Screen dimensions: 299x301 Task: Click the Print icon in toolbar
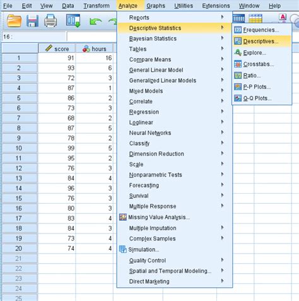pyautogui.click(x=50, y=21)
